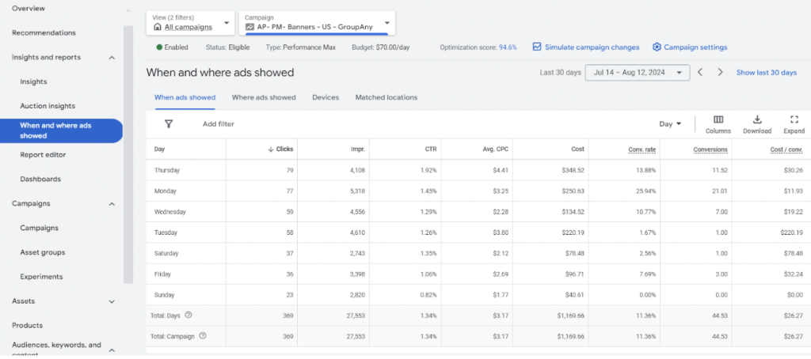The height and width of the screenshot is (359, 811).
Task: Click the filter funnel icon
Action: (x=169, y=124)
